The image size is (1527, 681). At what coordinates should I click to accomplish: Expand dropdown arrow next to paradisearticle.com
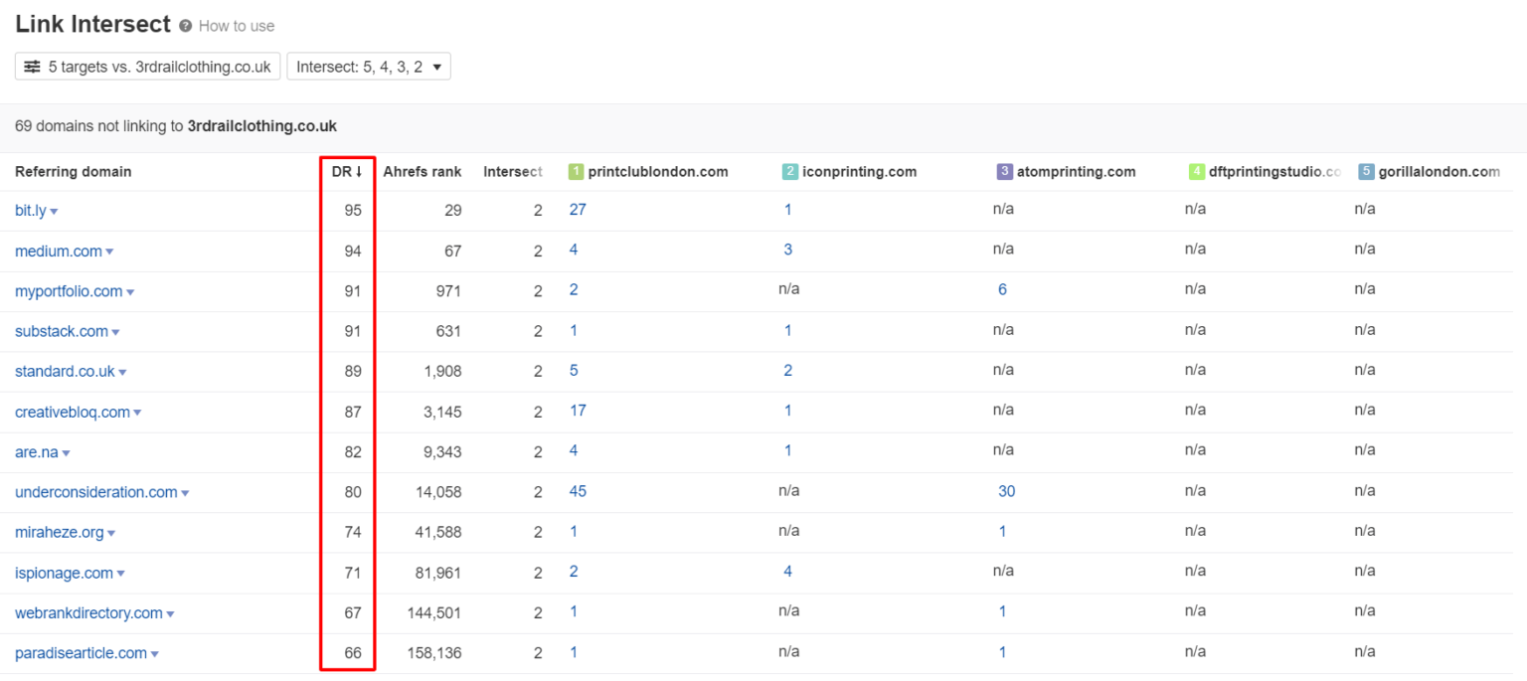154,654
